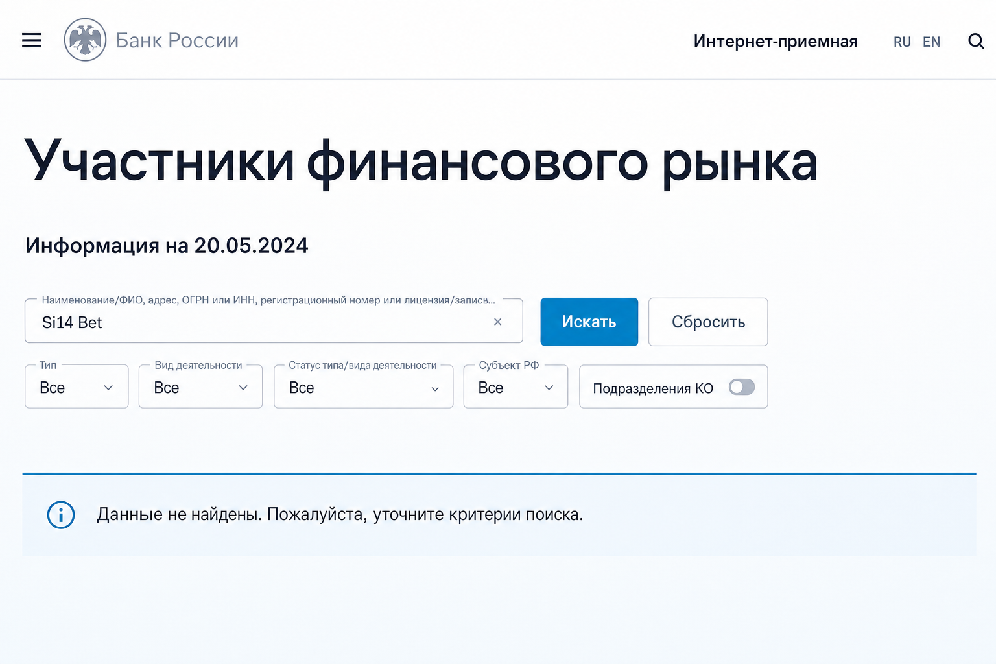
Task: Go to the Банк России home link
Action: pos(177,40)
